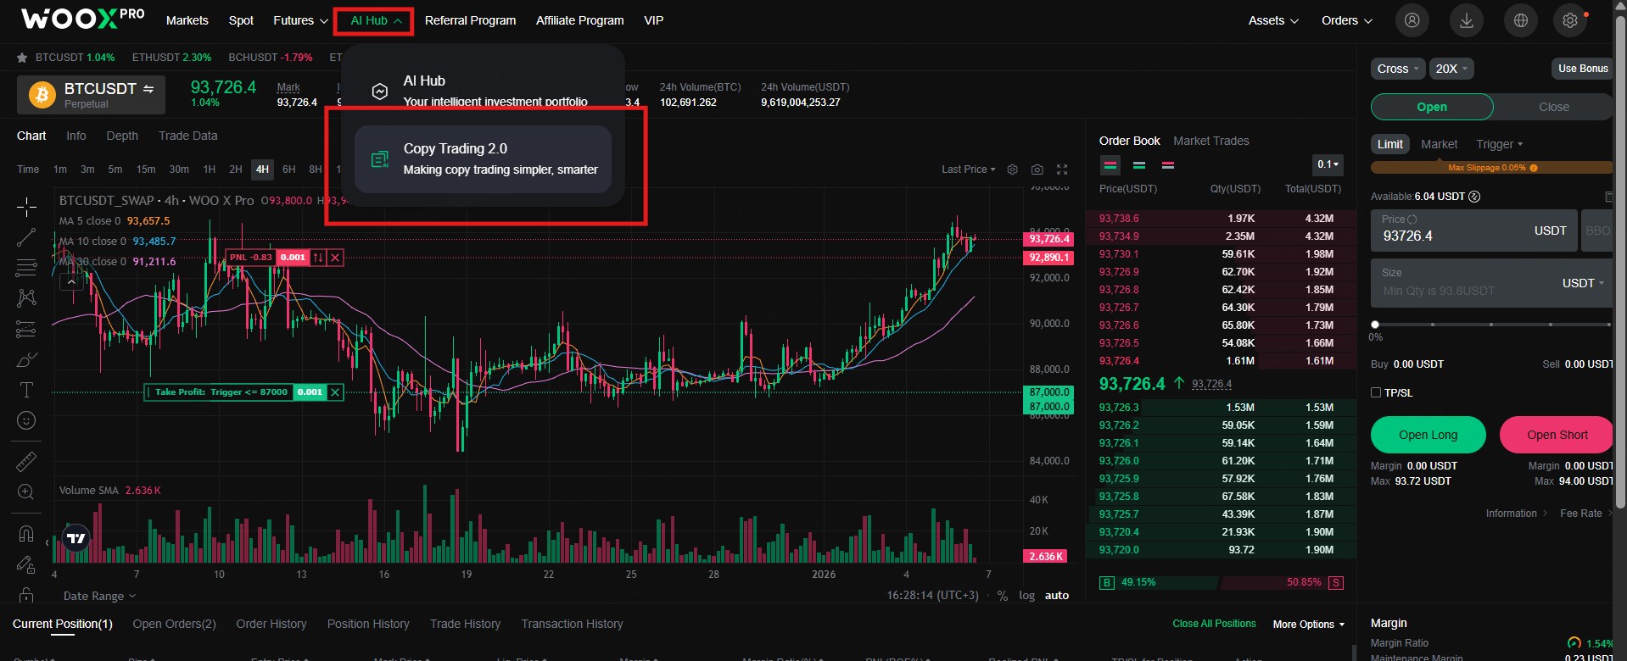Viewport: 1627px width, 661px height.
Task: Switch to the Close position toggle
Action: pos(1553,107)
